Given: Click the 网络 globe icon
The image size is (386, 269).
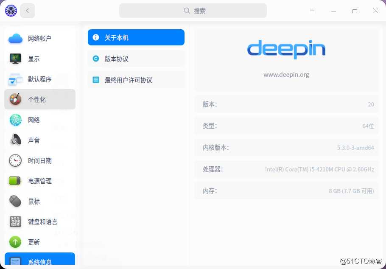Looking at the screenshot, I should pyautogui.click(x=15, y=120).
